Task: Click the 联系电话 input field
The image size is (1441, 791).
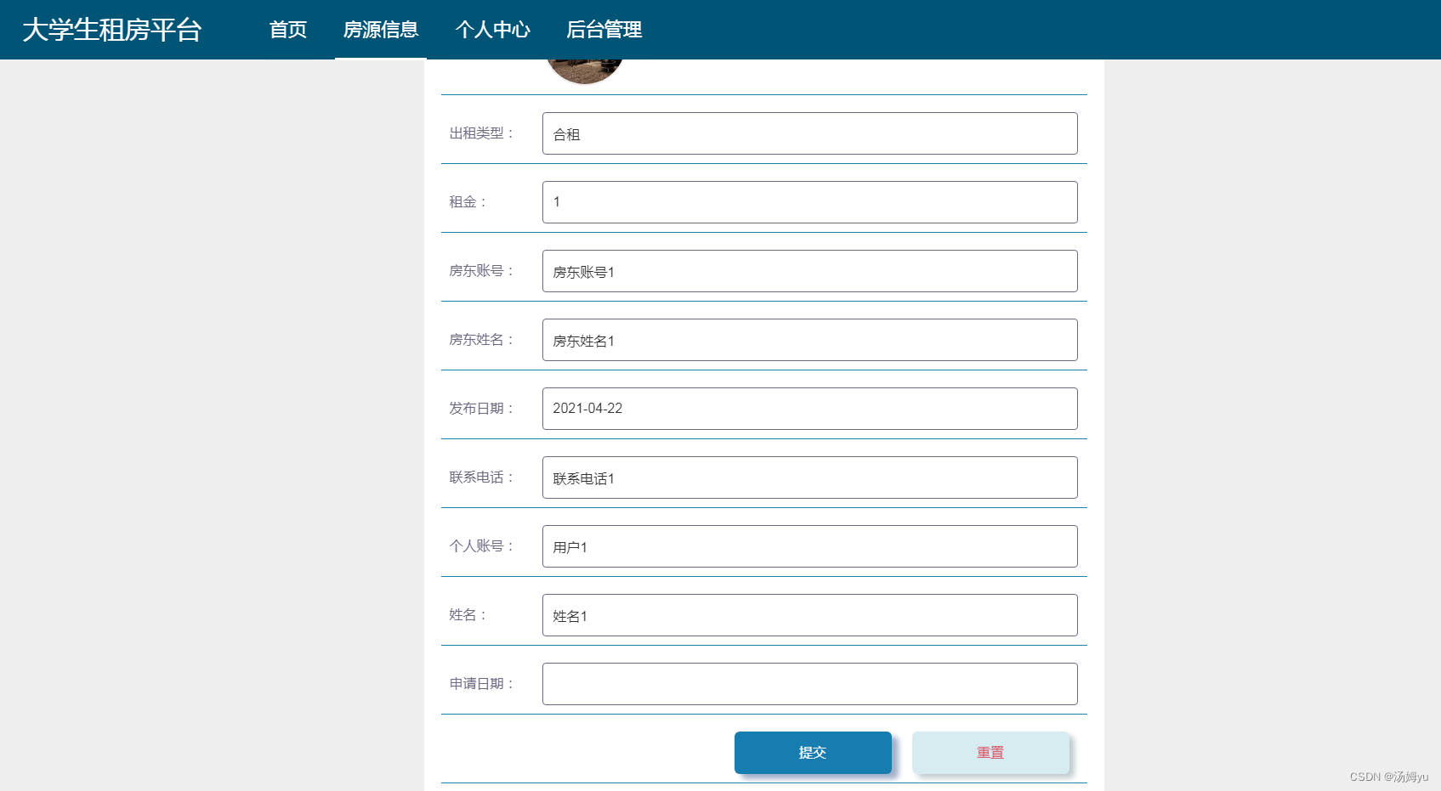Action: (810, 477)
